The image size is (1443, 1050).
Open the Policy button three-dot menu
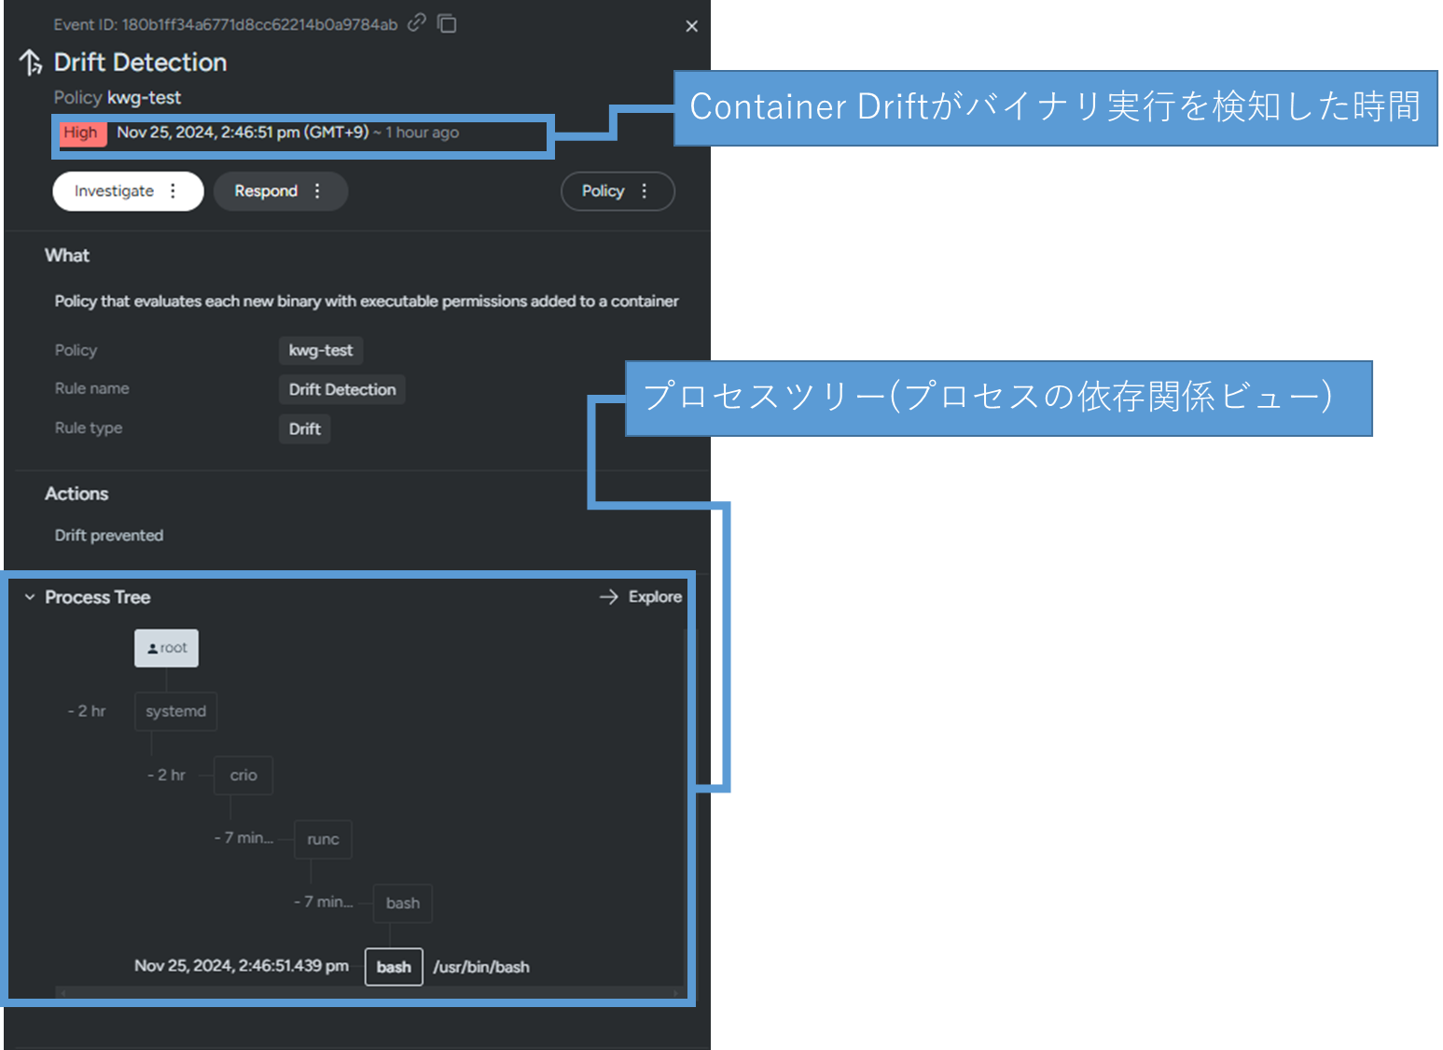644,191
